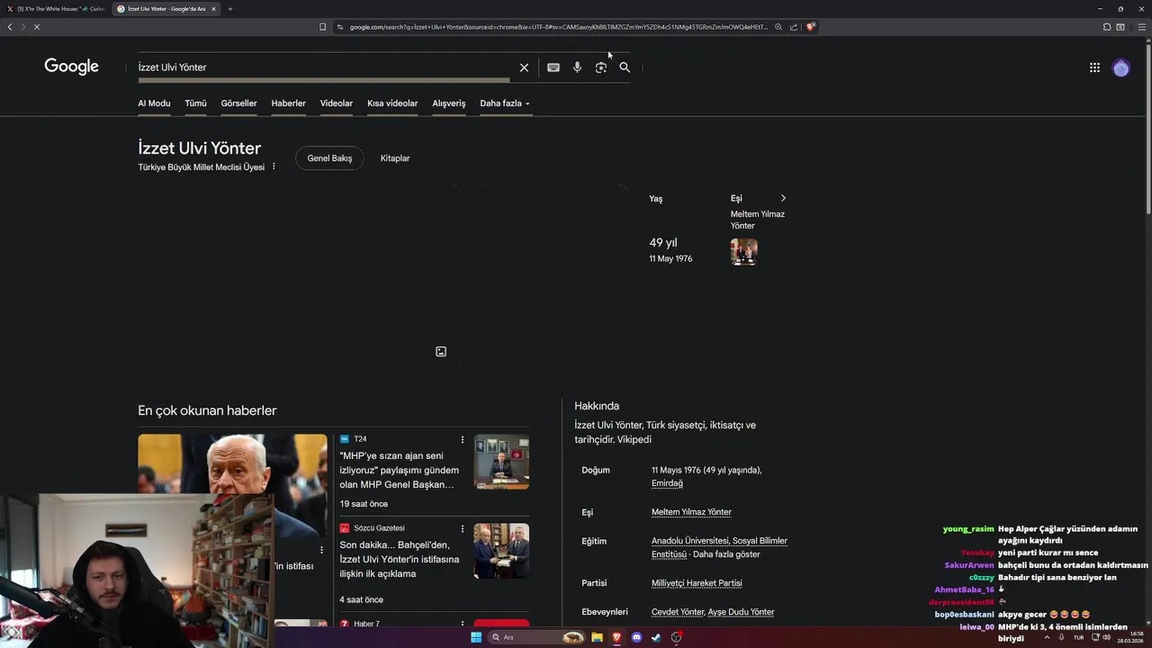Viewport: 1152px width, 648px height.
Task: Click the Windows taskbar search box
Action: pyautogui.click(x=537, y=637)
